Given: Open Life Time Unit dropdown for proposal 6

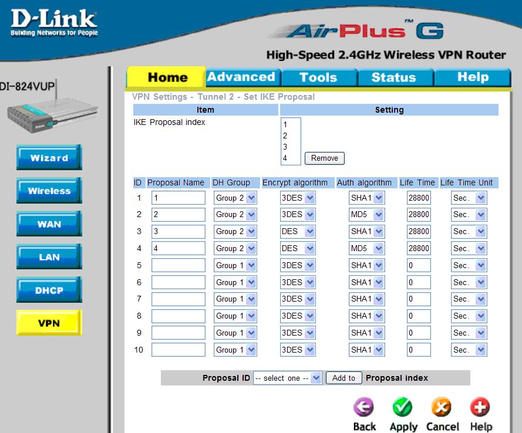Looking at the screenshot, I should coord(469,282).
